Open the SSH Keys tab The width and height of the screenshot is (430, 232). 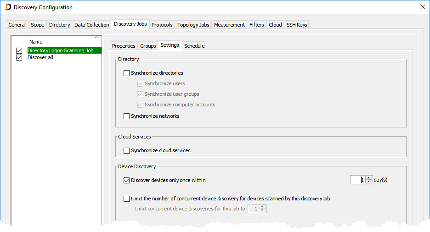tap(296, 25)
